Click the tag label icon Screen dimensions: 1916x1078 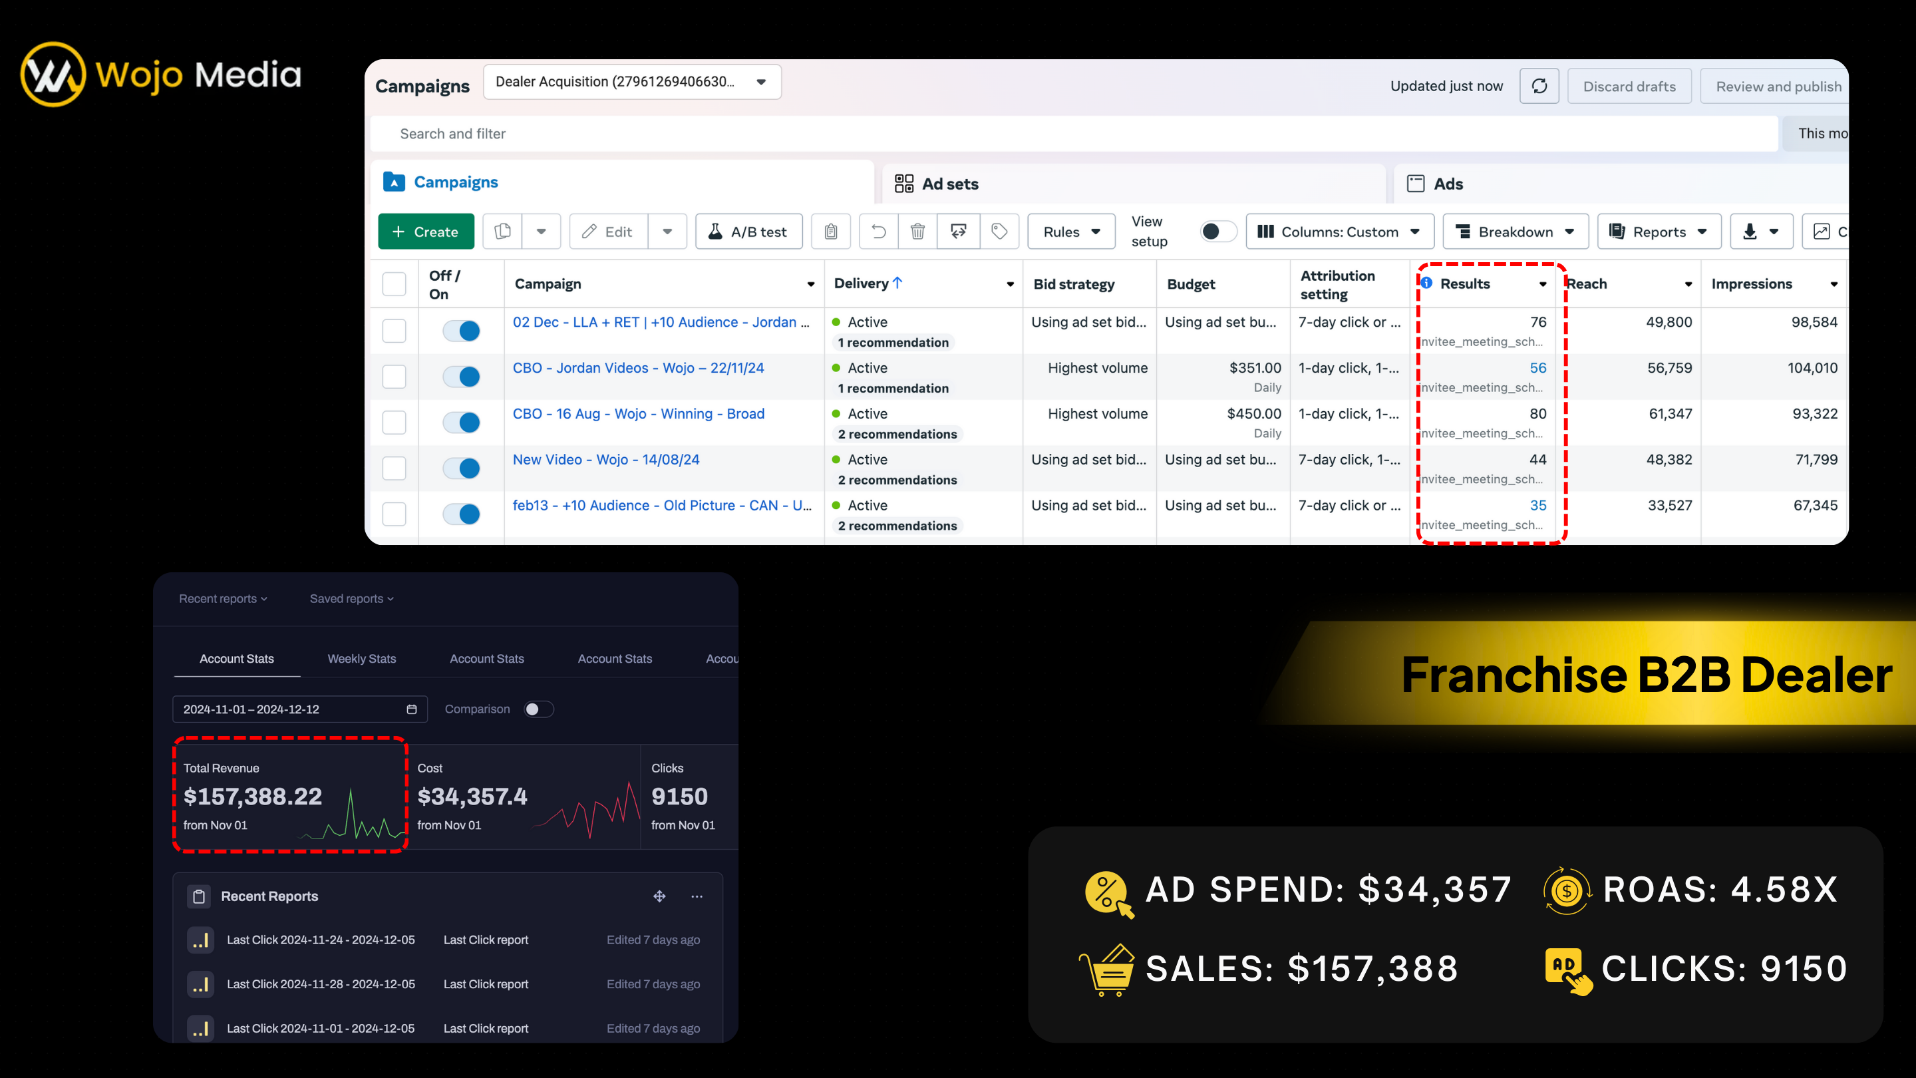(x=999, y=232)
